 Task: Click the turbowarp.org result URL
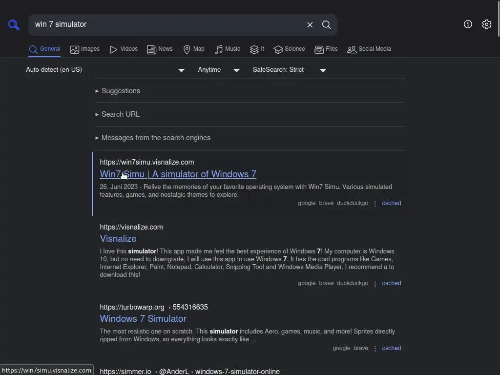(154, 307)
